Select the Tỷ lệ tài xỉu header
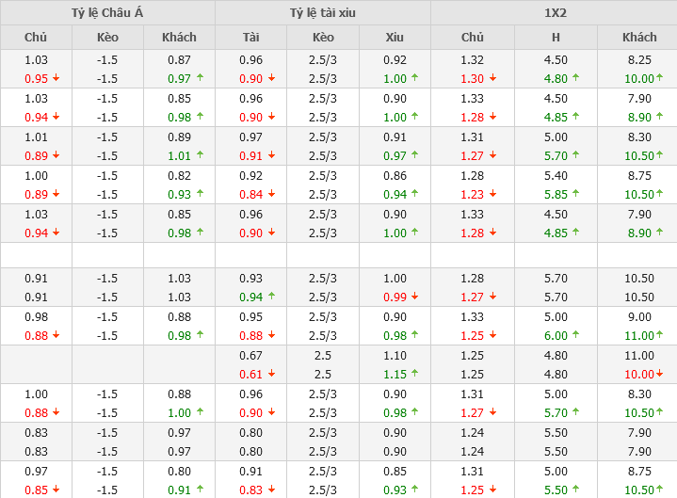 pyautogui.click(x=323, y=13)
